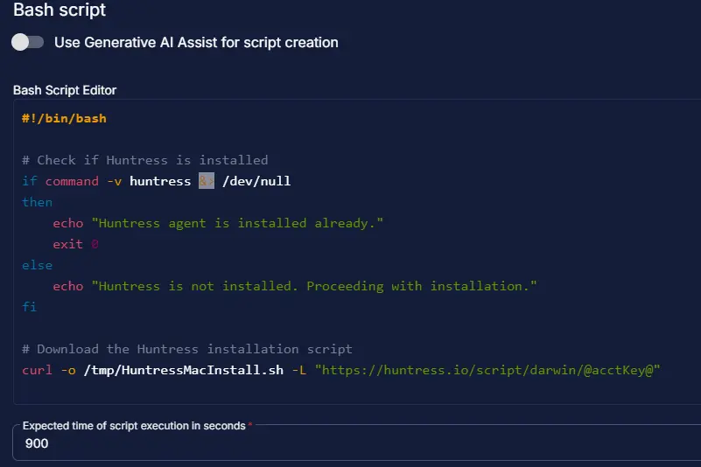Image resolution: width=701 pixels, height=467 pixels.
Task: Click the highlighted &> redirect operator
Action: pos(207,181)
